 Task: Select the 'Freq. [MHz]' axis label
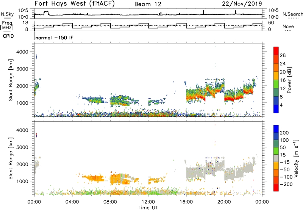7,25
